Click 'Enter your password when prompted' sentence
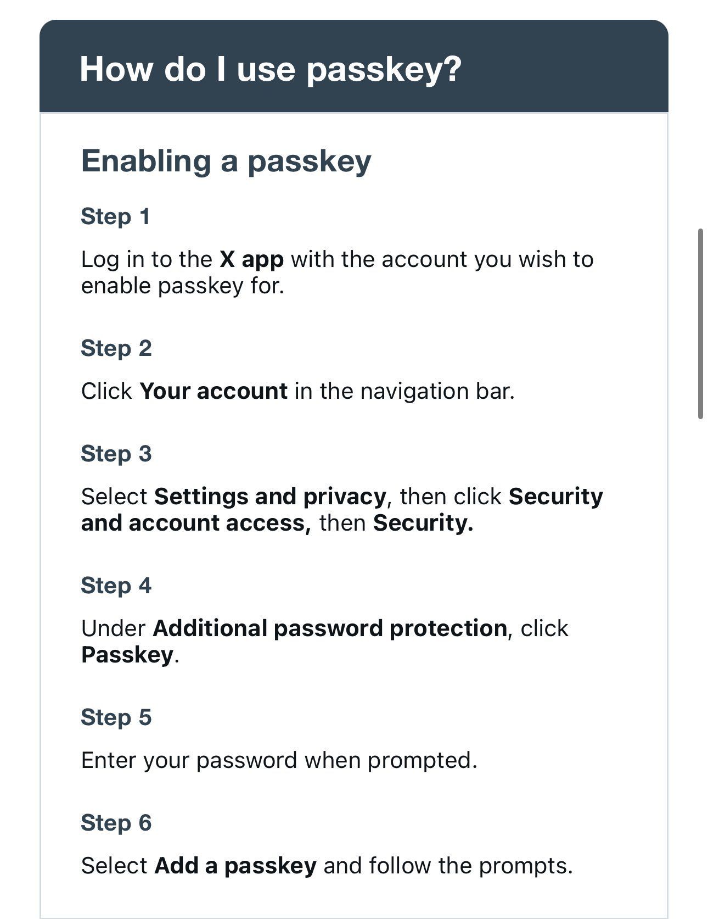This screenshot has width=708, height=919. pos(279,760)
